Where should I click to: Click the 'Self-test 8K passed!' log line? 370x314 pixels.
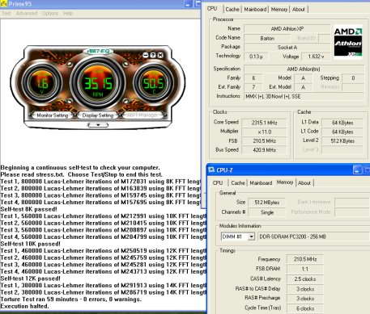pyautogui.click(x=28, y=209)
